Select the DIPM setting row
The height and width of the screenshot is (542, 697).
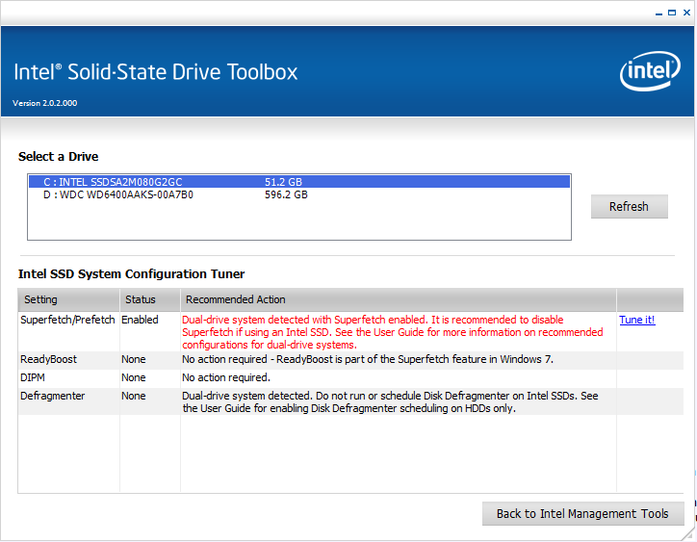pos(350,377)
